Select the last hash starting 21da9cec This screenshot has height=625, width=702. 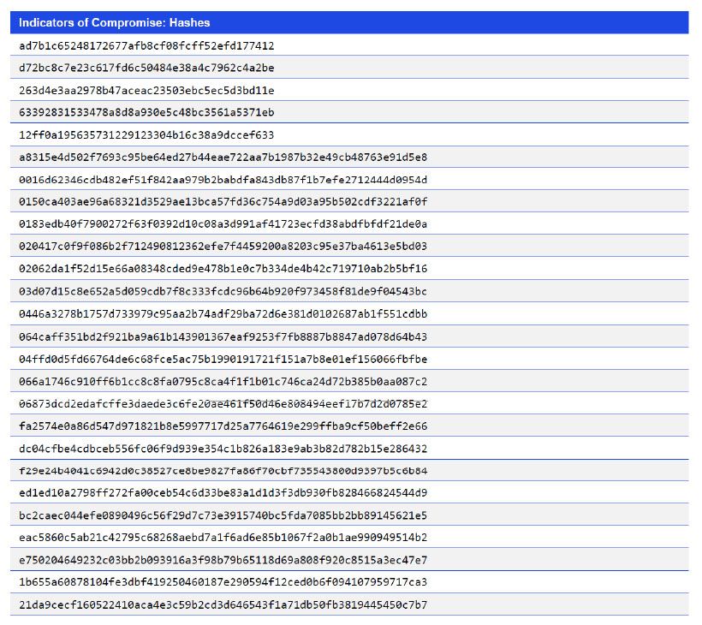coord(223,604)
